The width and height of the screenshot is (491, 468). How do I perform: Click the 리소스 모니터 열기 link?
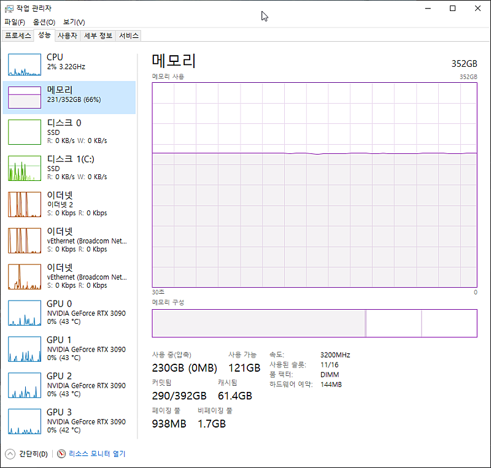coord(97,454)
